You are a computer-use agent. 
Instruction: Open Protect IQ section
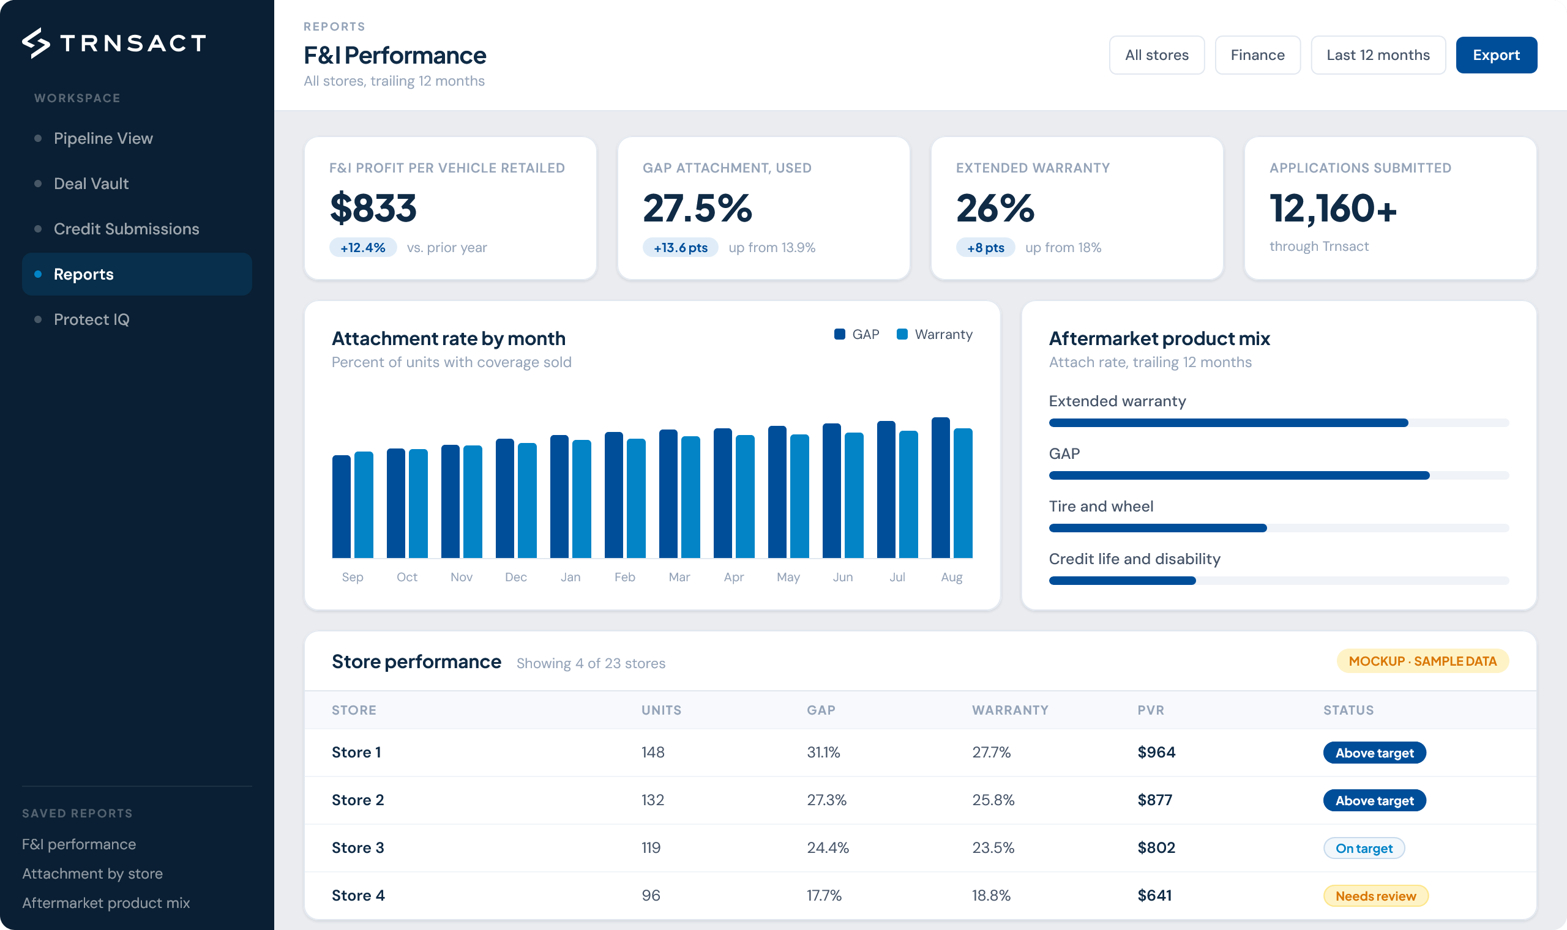[137, 319]
